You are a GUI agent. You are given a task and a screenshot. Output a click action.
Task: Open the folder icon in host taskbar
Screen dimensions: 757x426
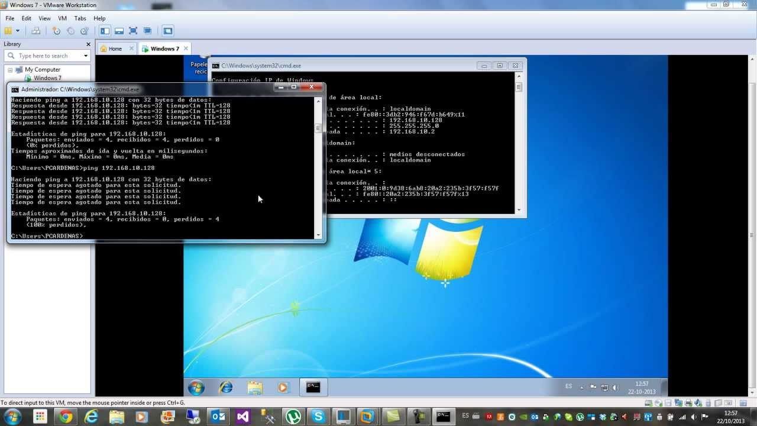pos(117,417)
